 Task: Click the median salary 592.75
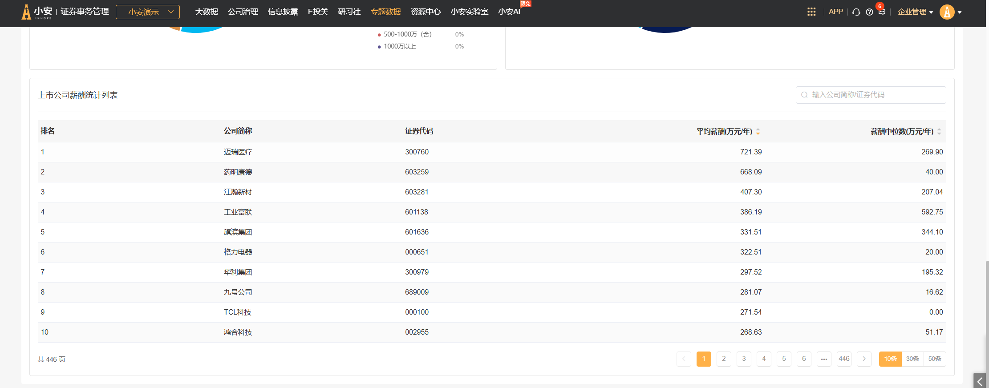point(932,212)
